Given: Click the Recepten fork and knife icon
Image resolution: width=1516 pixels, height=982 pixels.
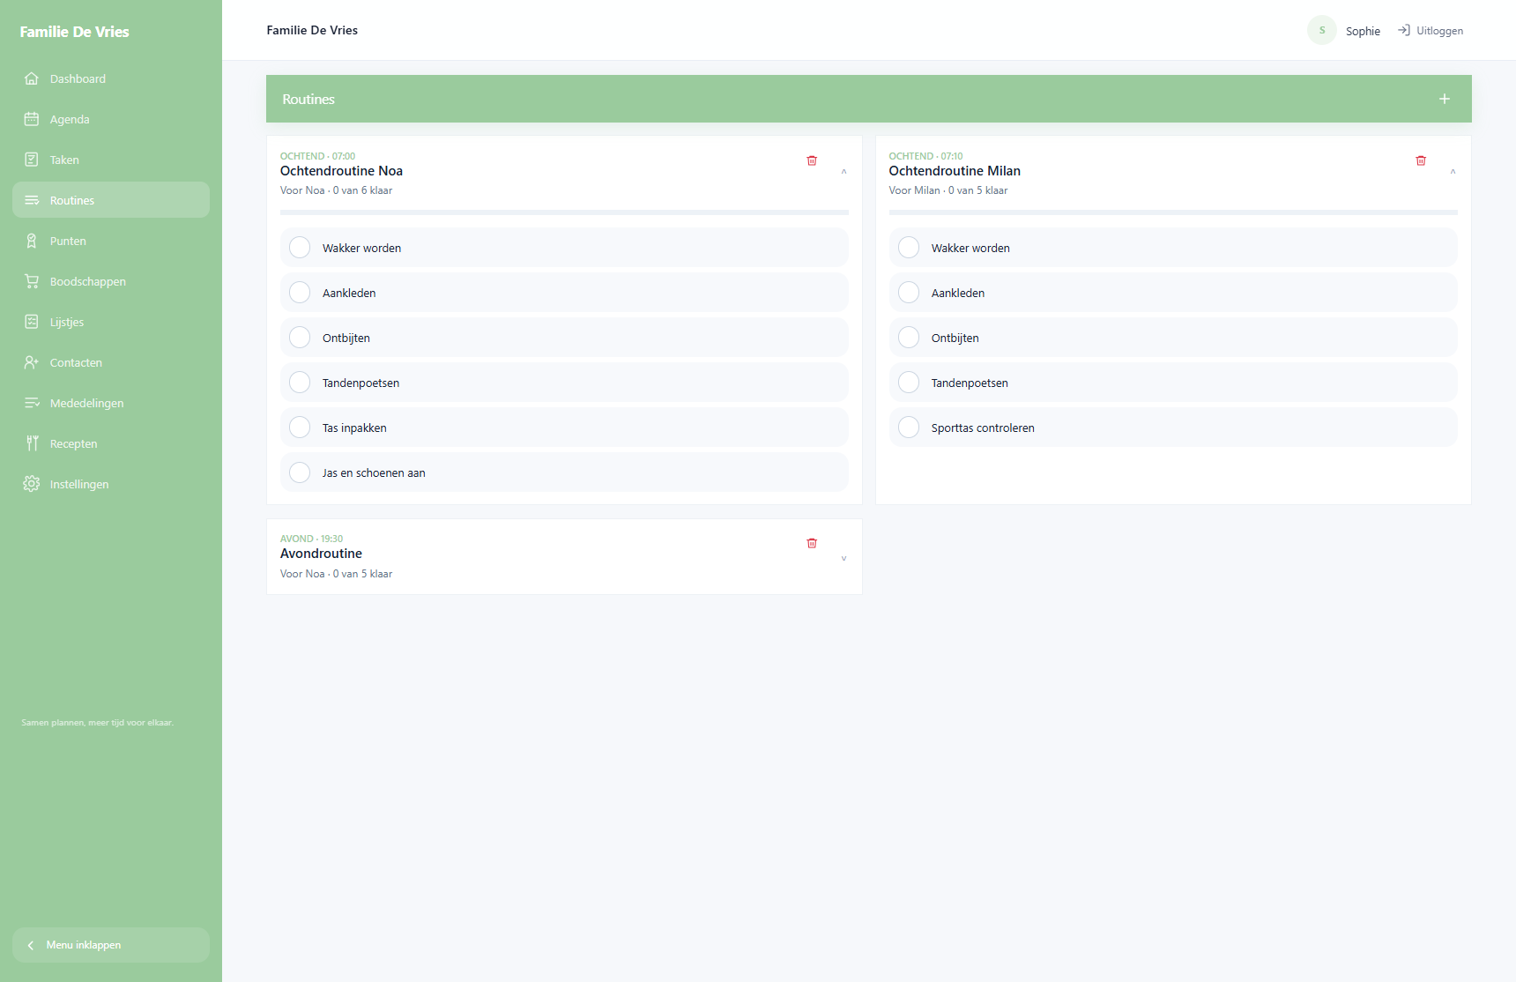Looking at the screenshot, I should tap(32, 443).
